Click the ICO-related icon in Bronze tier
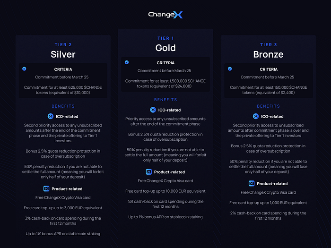 256,116
